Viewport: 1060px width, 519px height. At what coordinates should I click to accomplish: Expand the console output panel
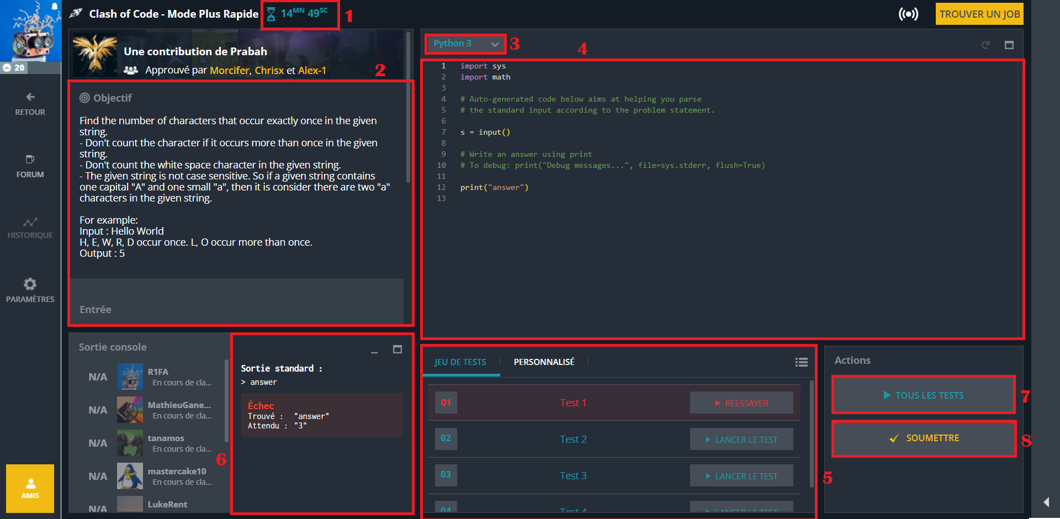(x=397, y=349)
